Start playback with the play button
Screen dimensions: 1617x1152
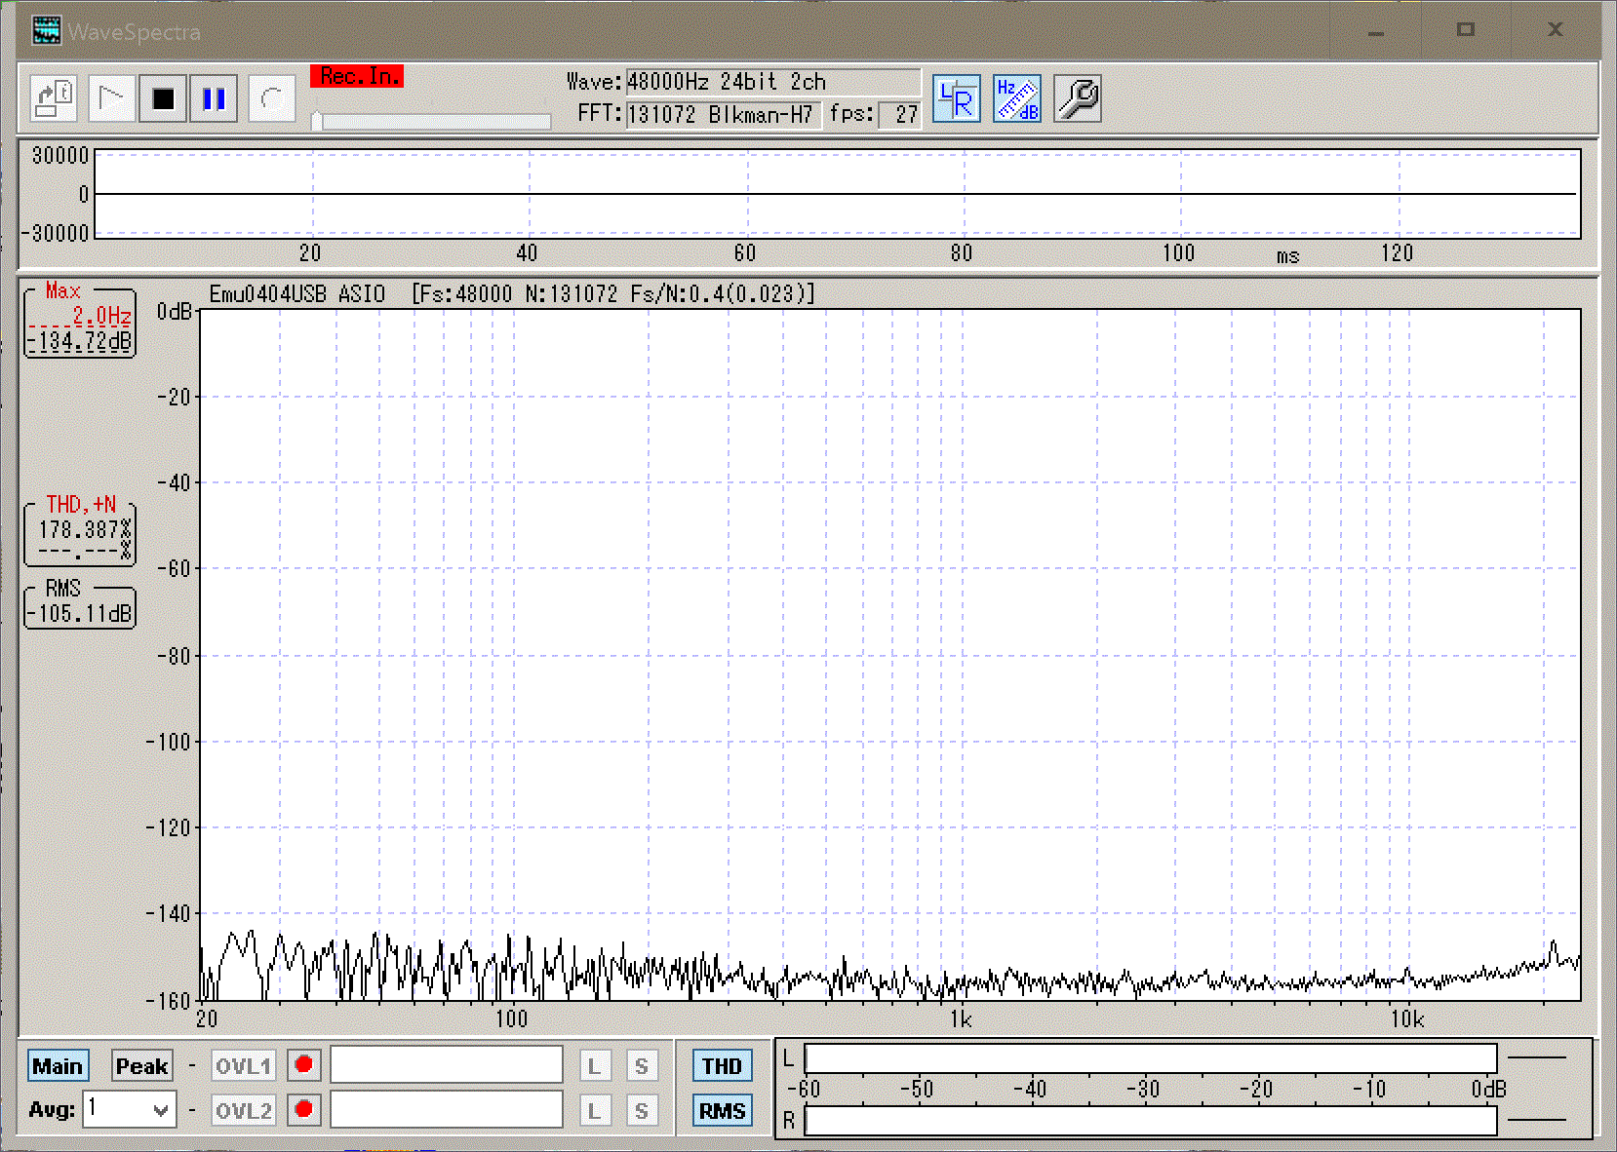(111, 98)
